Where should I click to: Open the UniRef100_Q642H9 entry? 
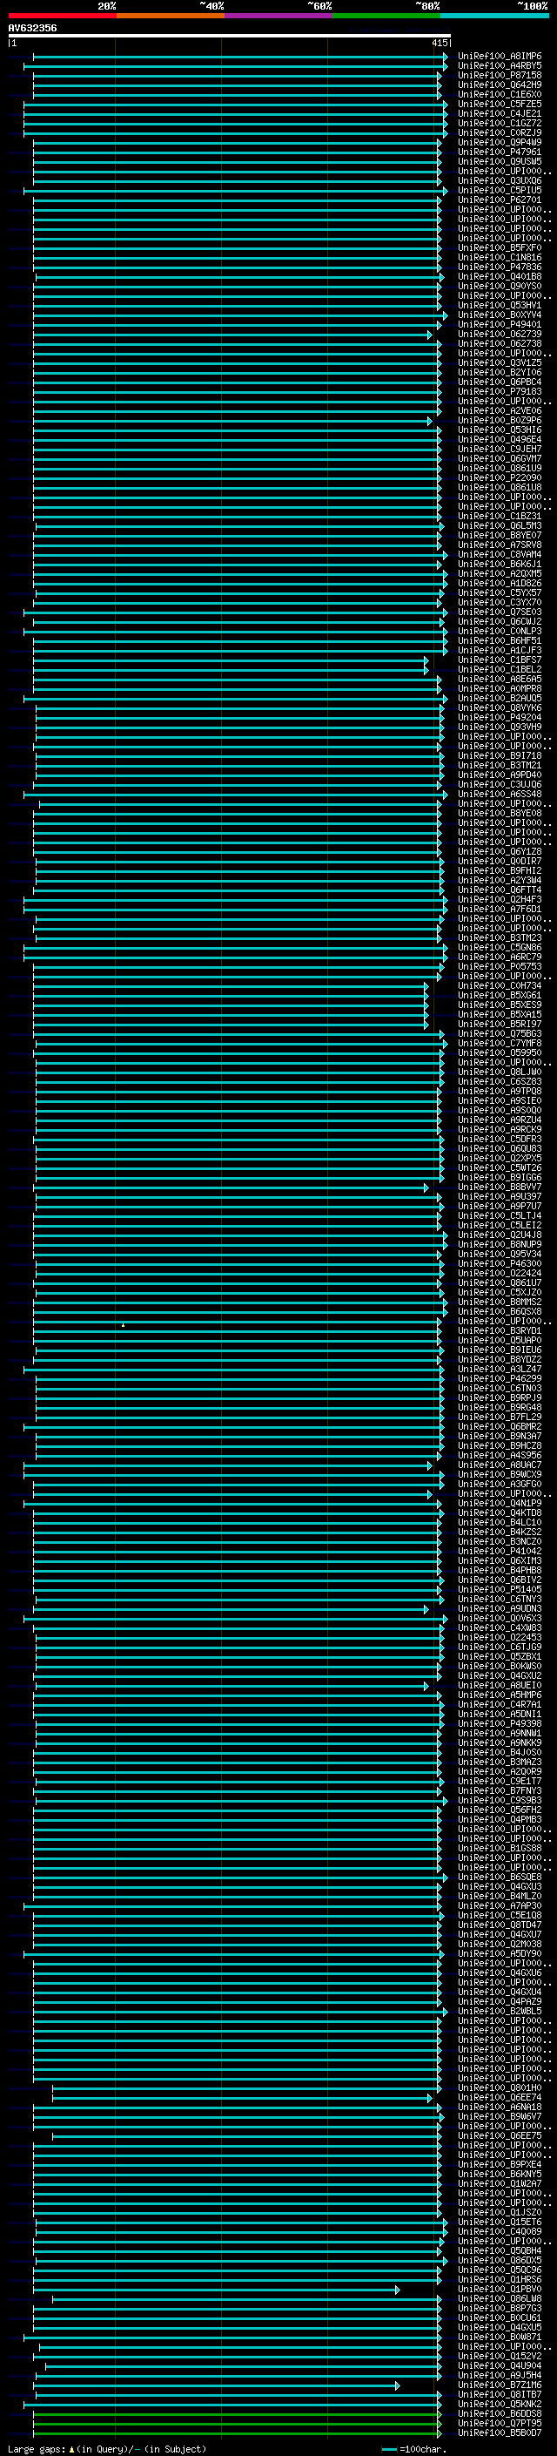499,85
